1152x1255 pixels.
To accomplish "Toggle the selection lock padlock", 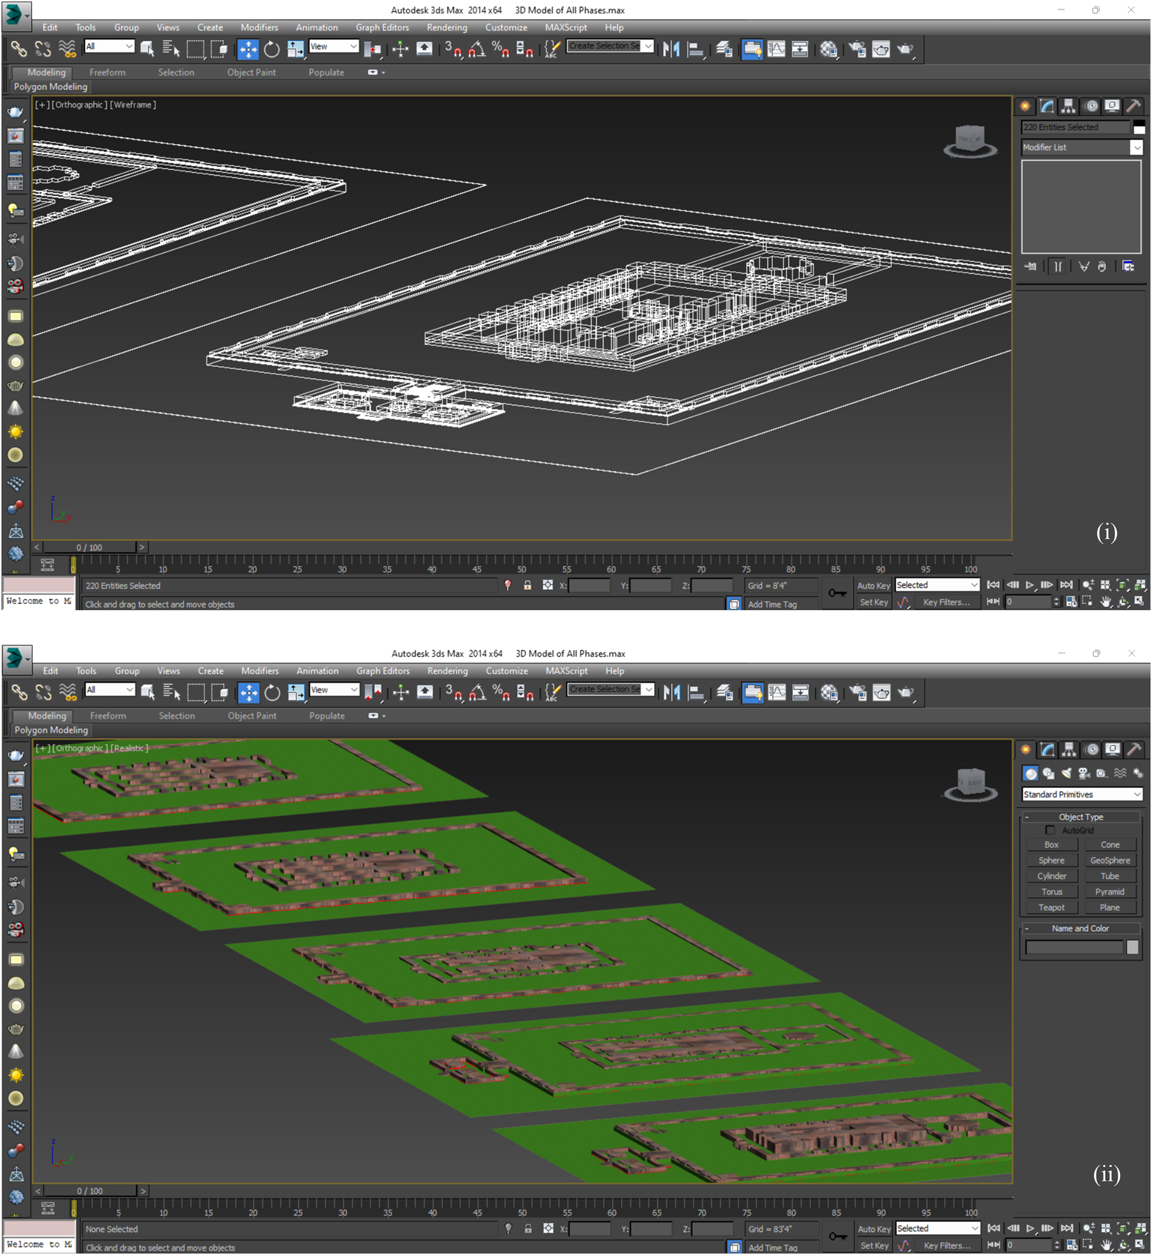I will 527,585.
